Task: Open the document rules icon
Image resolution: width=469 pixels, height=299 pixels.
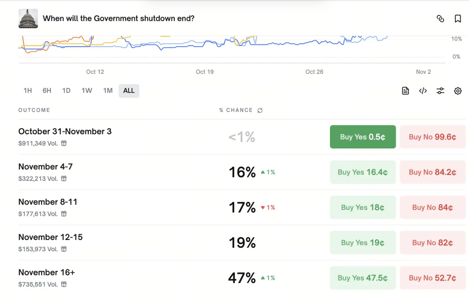Action: pyautogui.click(x=405, y=91)
